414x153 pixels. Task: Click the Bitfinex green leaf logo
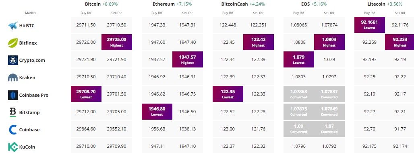coord(13,43)
